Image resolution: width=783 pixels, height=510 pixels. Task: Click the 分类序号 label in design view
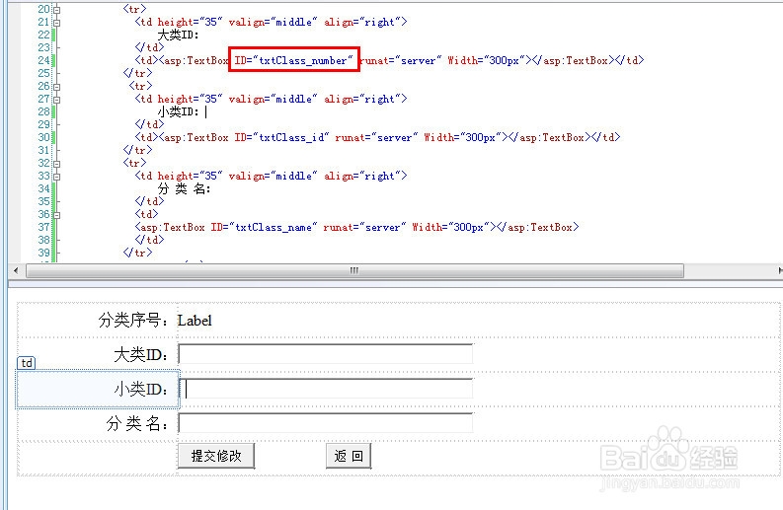pyautogui.click(x=133, y=320)
